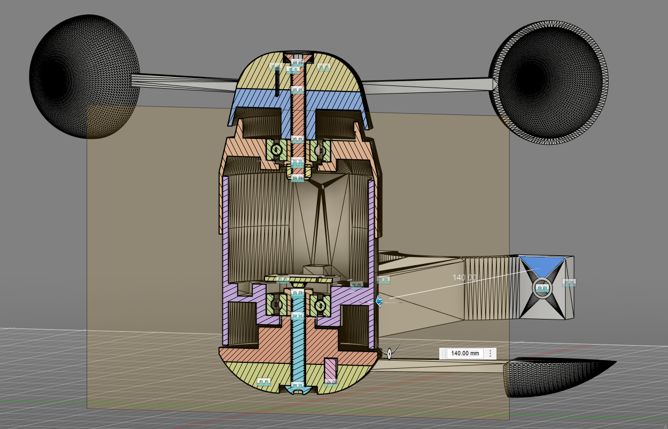The width and height of the screenshot is (668, 429).
Task: Select joint icon inside the circular hub
Action: tap(543, 288)
